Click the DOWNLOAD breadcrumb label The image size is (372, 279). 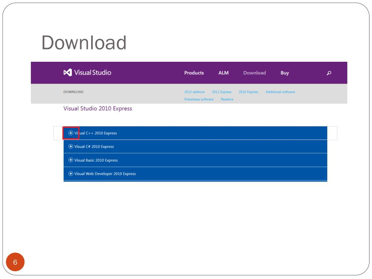pyautogui.click(x=73, y=92)
